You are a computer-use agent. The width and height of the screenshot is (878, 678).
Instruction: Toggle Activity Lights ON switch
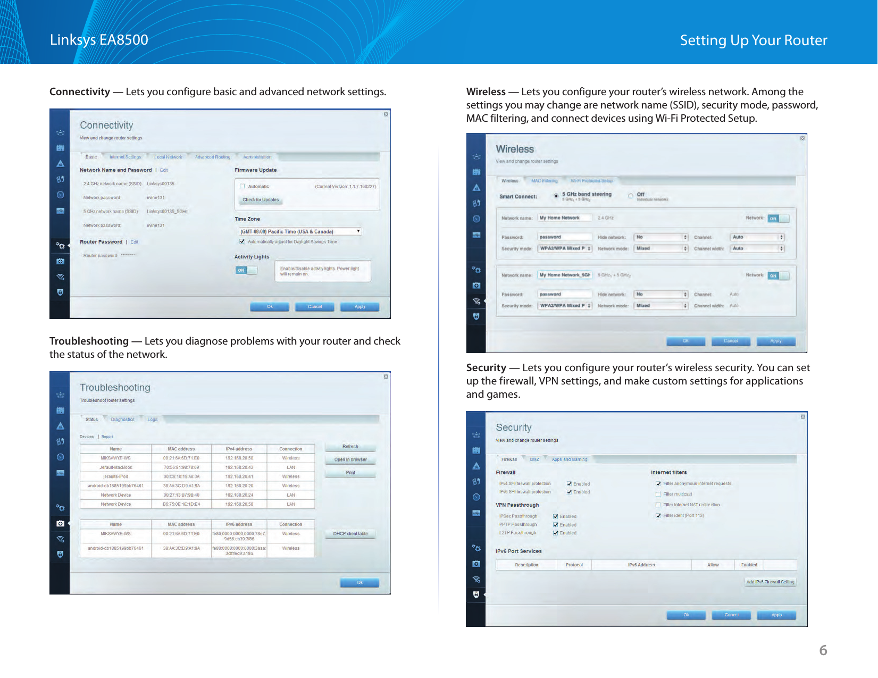click(246, 270)
